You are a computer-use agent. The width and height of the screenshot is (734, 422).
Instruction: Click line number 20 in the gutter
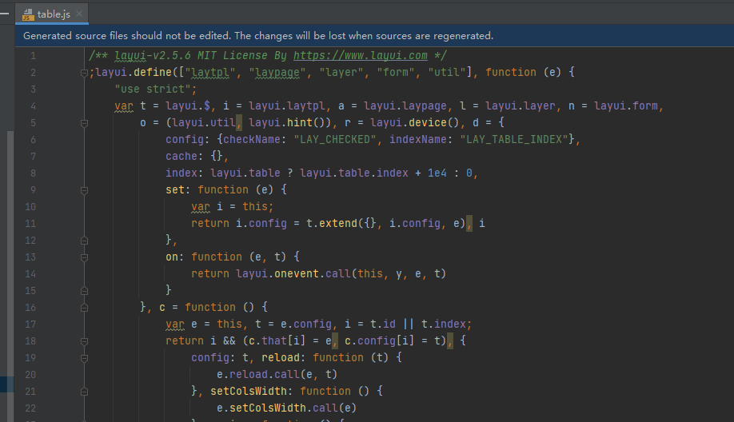coord(30,375)
